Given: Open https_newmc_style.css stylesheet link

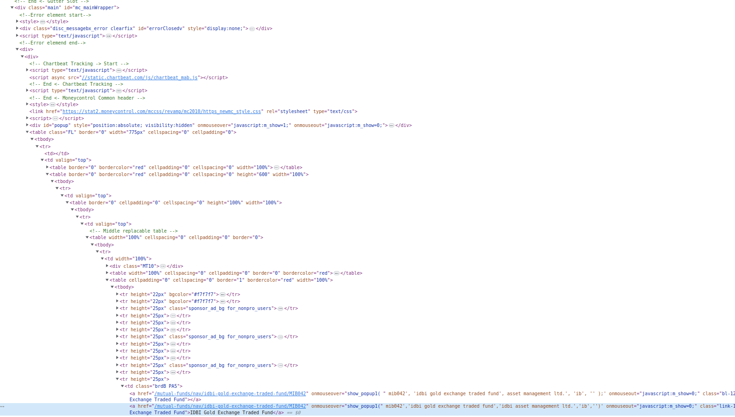Looking at the screenshot, I should (x=162, y=111).
